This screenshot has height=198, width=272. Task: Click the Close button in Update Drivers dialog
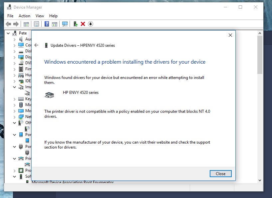tap(221, 174)
